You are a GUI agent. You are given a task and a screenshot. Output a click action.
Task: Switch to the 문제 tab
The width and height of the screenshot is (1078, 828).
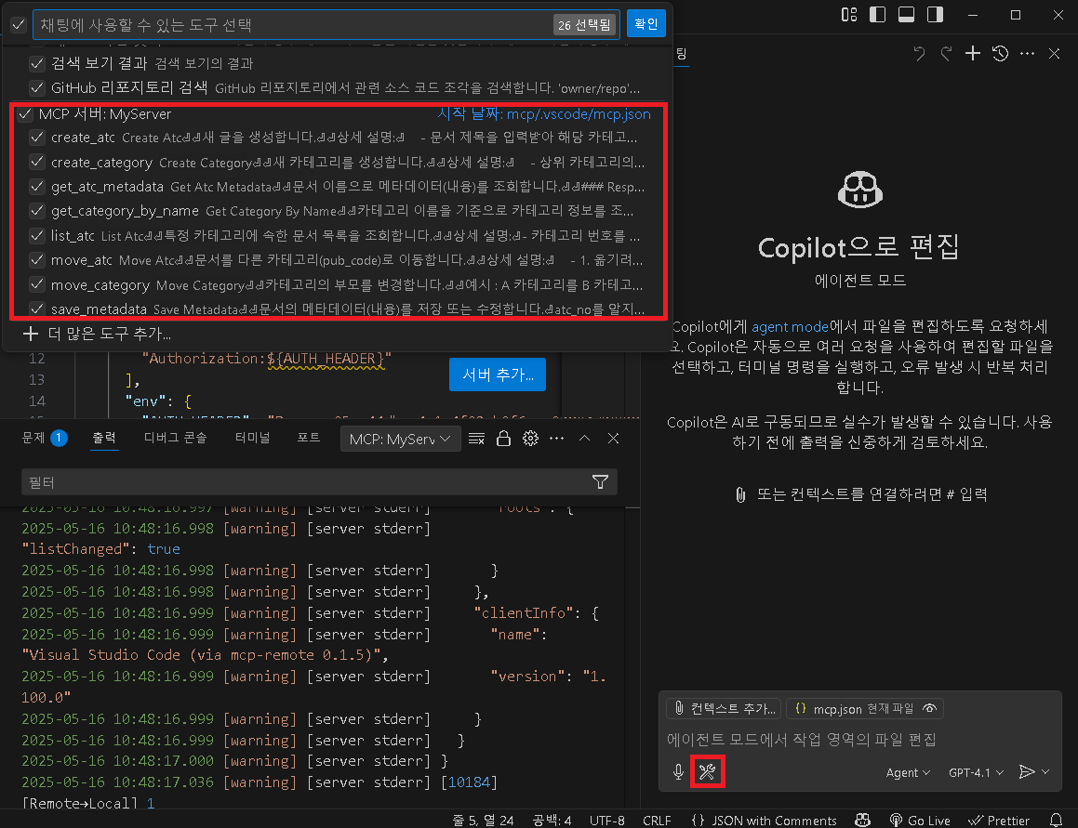coord(45,438)
